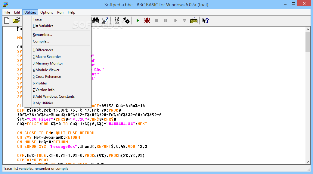
Task: Toggle Trace in Utilities menu
Action: click(x=57, y=19)
